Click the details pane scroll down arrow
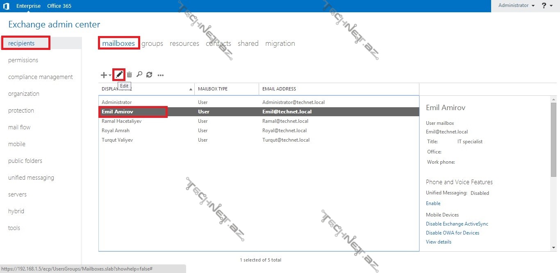 pyautogui.click(x=553, y=247)
